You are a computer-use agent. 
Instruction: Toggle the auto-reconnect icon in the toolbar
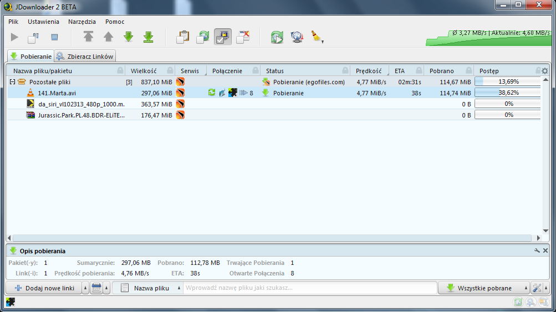(x=203, y=37)
